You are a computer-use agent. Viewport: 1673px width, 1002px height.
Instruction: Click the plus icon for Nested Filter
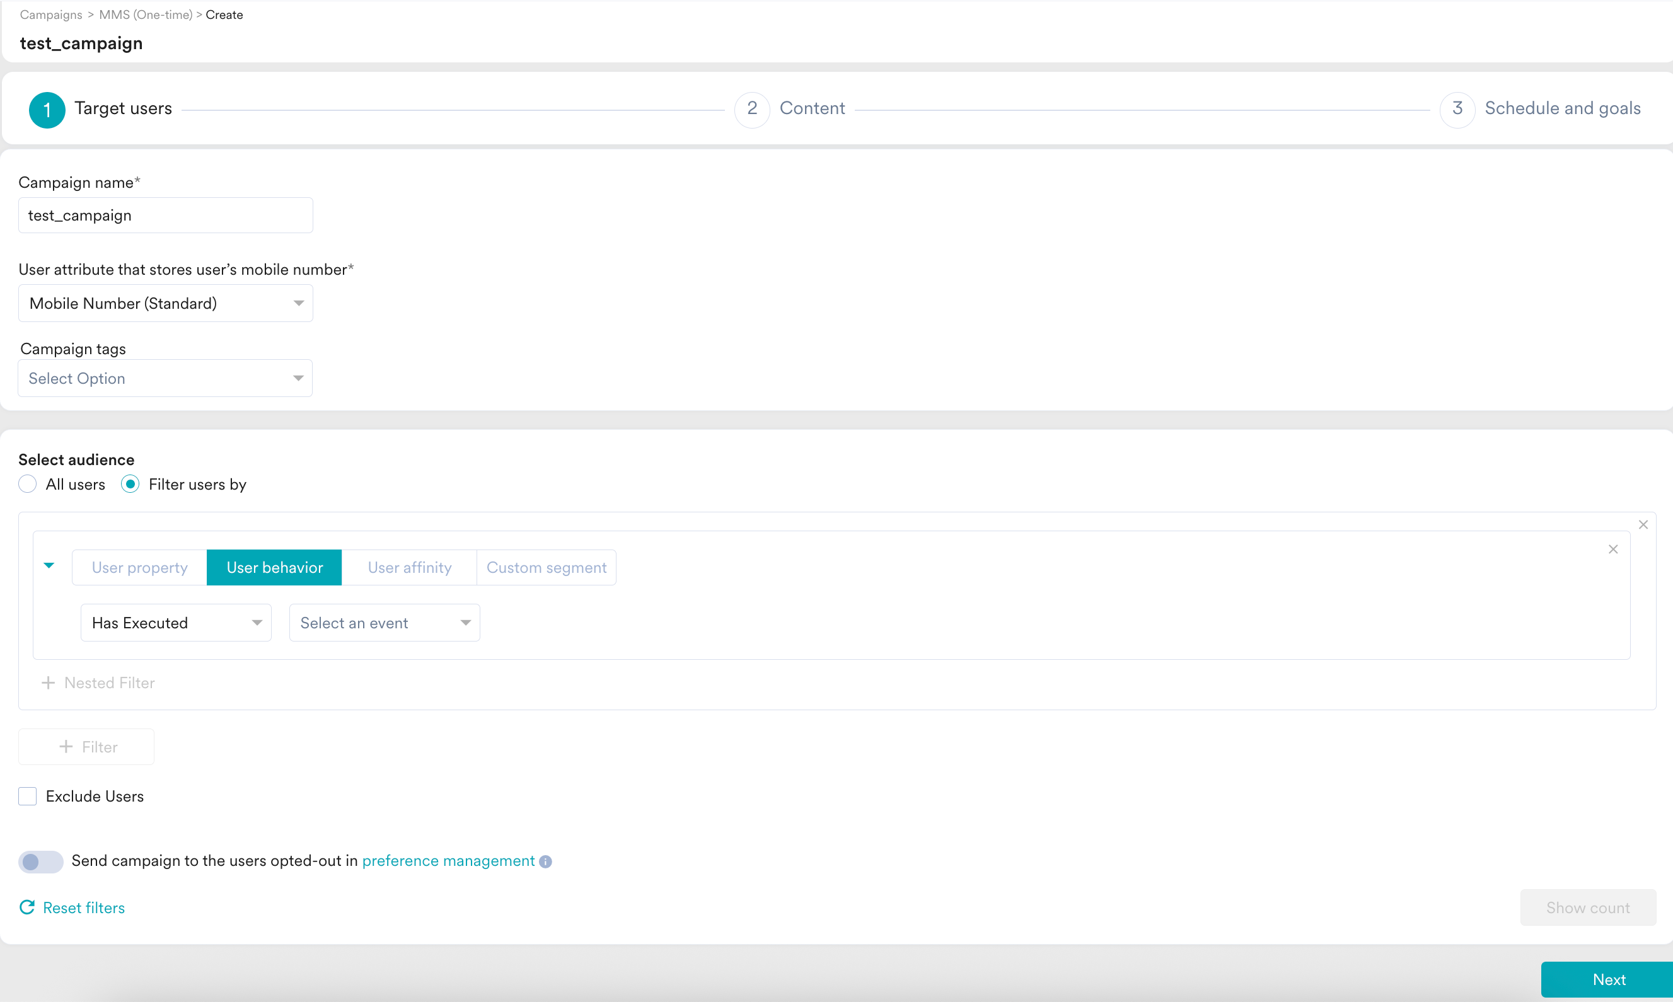tap(48, 682)
